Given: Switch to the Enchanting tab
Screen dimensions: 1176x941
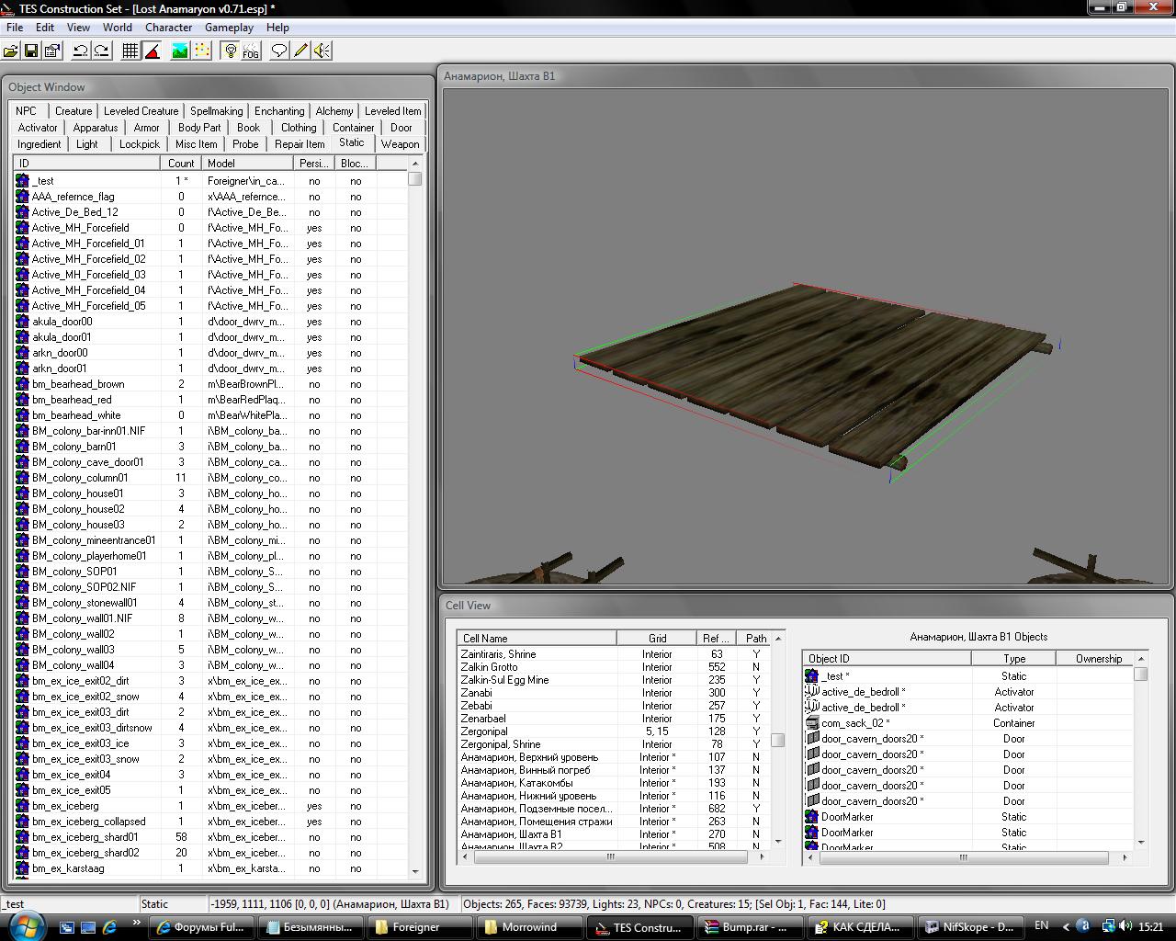Looking at the screenshot, I should pyautogui.click(x=279, y=111).
